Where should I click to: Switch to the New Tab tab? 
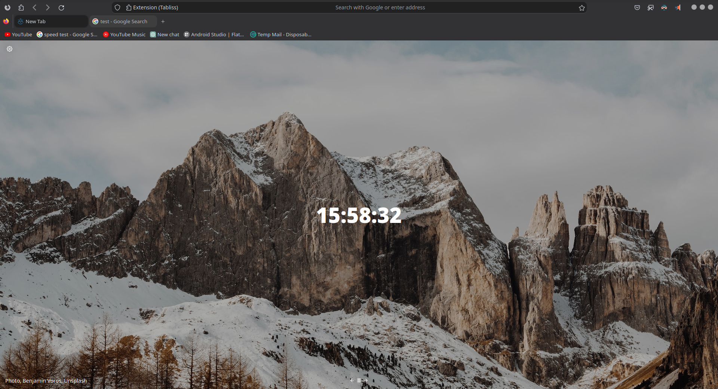coord(51,21)
